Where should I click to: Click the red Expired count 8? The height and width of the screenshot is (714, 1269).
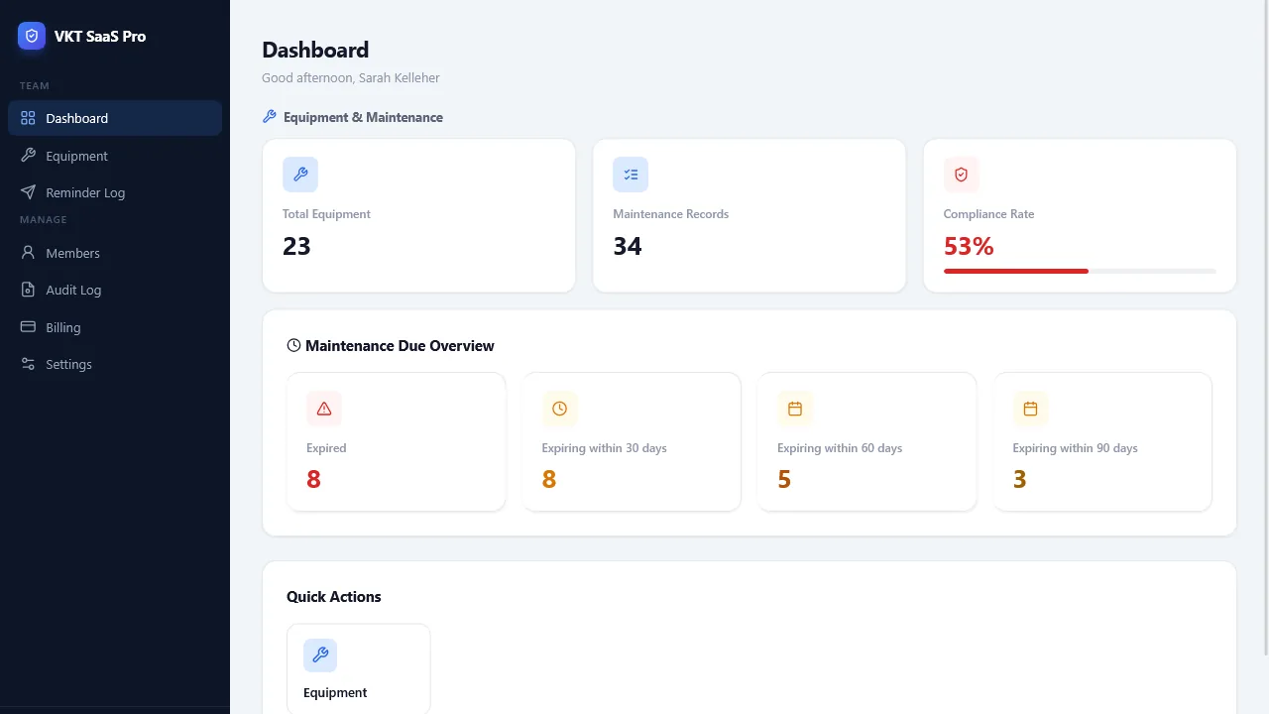[x=313, y=480]
